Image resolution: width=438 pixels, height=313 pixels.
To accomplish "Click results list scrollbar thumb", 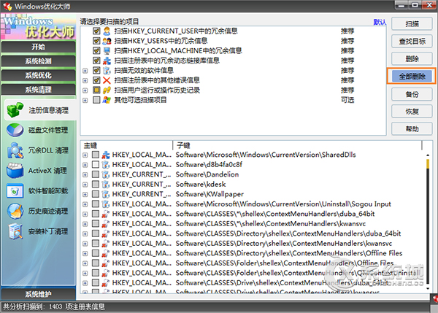I will coord(428,164).
